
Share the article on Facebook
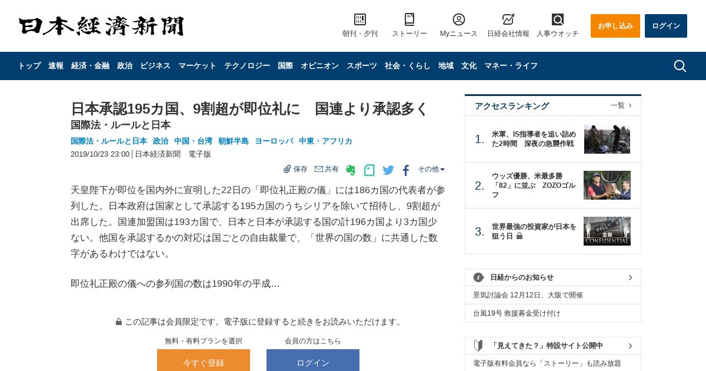click(x=406, y=170)
